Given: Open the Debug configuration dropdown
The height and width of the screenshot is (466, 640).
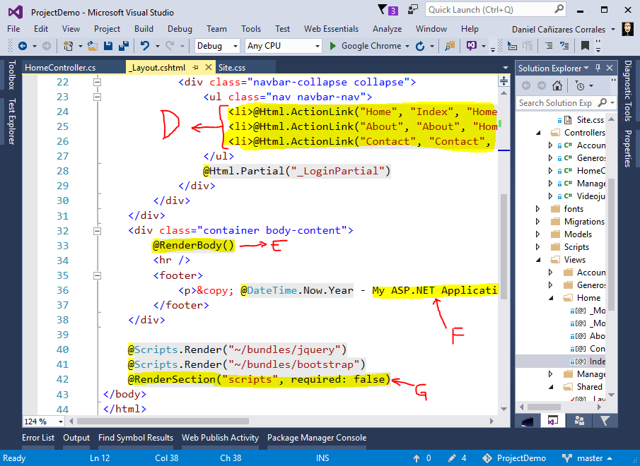Looking at the screenshot, I should coord(217,46).
